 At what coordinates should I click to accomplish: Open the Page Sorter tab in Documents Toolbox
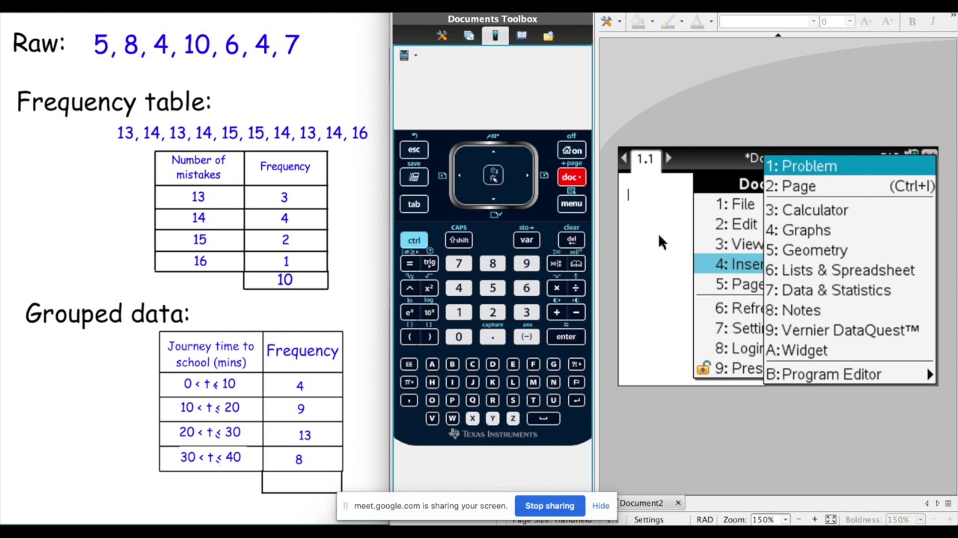(469, 35)
